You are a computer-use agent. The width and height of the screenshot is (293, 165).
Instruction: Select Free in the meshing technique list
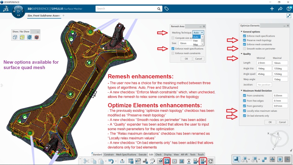click(195, 41)
